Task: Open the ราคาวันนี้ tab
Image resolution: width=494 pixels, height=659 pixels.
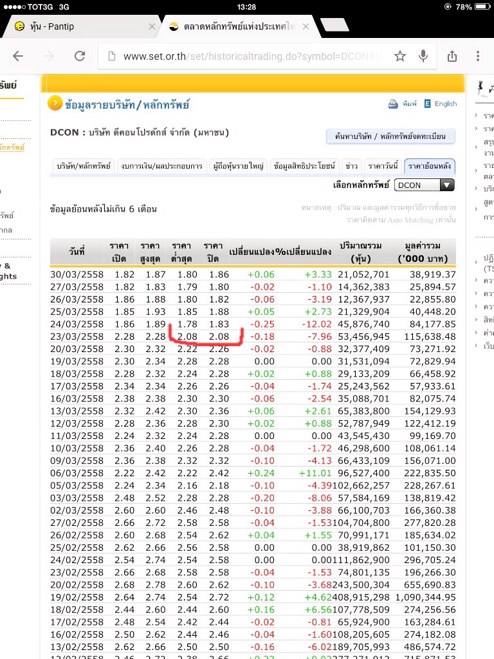Action: point(383,166)
